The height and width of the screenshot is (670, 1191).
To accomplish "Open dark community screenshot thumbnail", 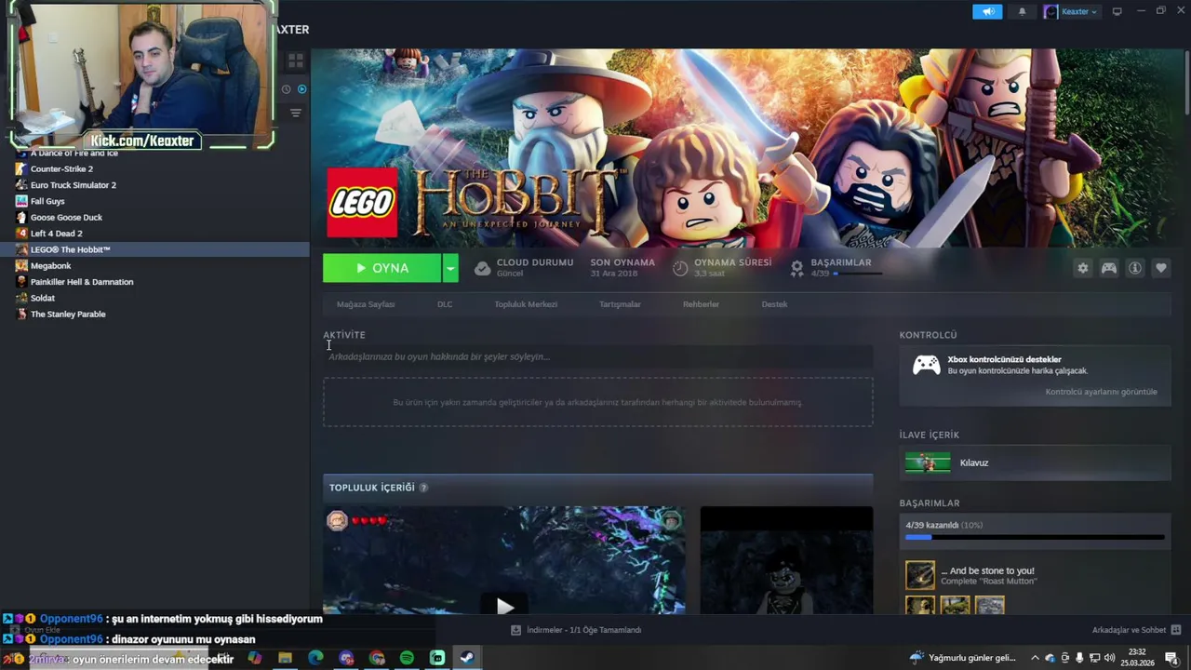I will point(786,560).
